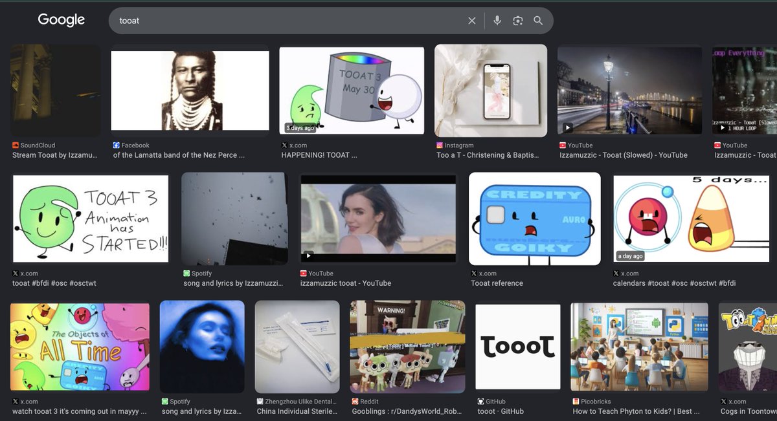Open 'China Individual Sterile...' link
Image resolution: width=777 pixels, height=421 pixels.
click(x=298, y=411)
